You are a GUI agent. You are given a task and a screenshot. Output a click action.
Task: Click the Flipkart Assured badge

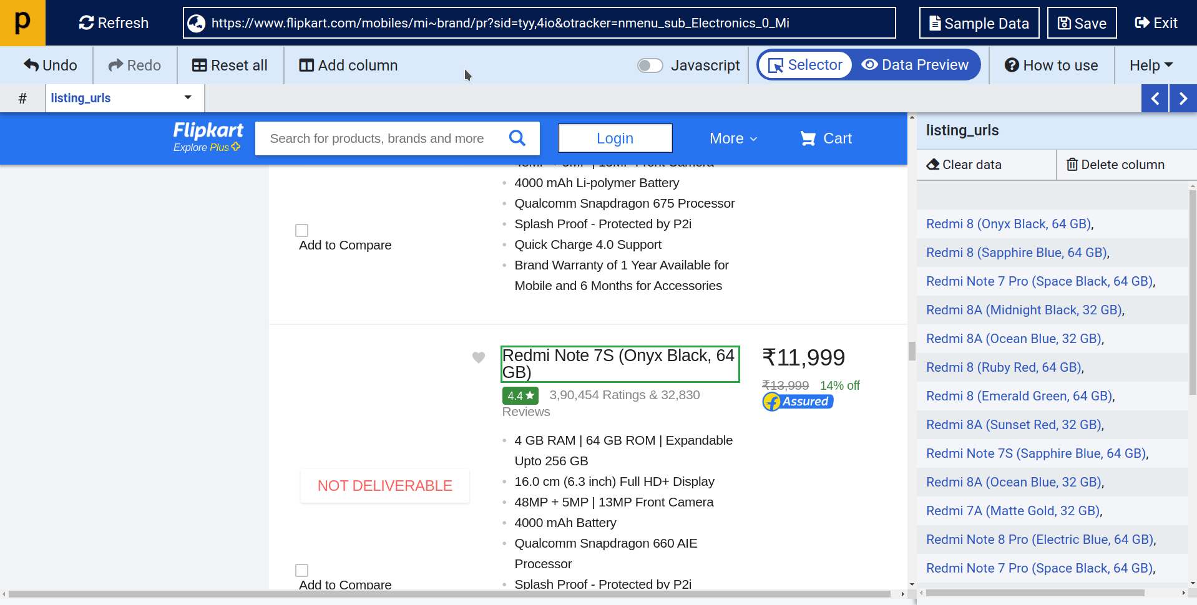pos(798,402)
